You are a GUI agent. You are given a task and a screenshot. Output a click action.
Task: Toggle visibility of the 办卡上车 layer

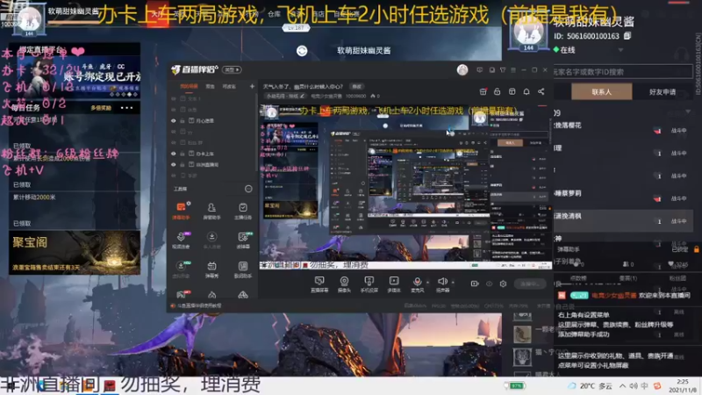pyautogui.click(x=174, y=154)
